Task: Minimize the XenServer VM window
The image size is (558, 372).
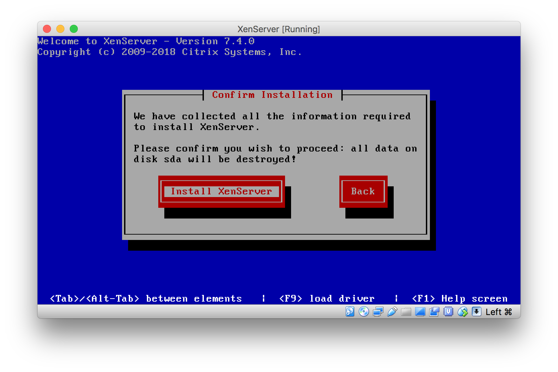Action: pyautogui.click(x=60, y=29)
